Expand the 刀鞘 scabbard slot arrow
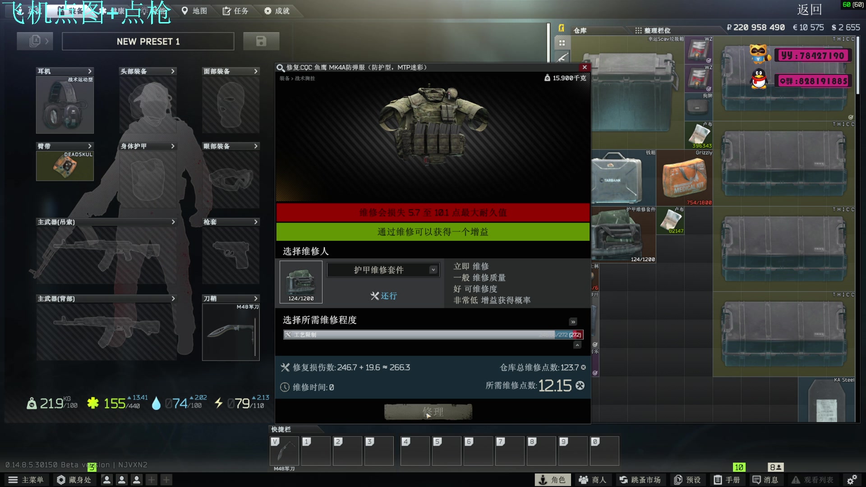The image size is (866, 487). coord(256,299)
